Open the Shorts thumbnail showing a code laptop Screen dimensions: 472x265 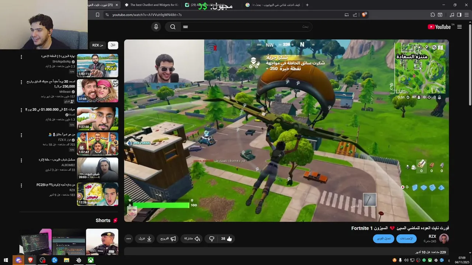pos(36,242)
